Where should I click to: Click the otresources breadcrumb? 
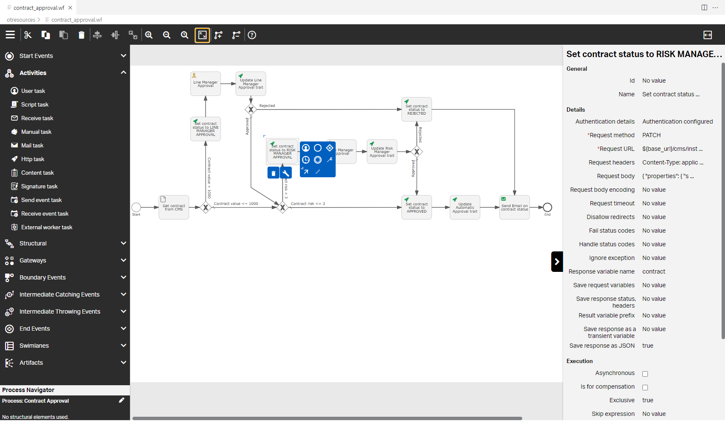point(21,20)
